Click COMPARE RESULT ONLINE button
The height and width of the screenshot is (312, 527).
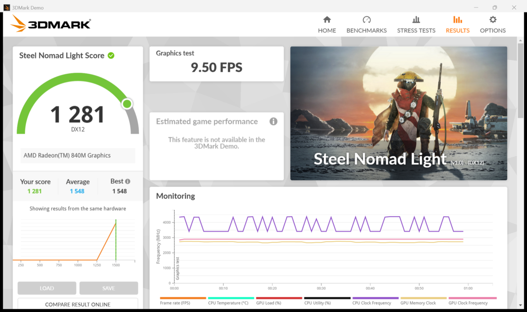78,304
